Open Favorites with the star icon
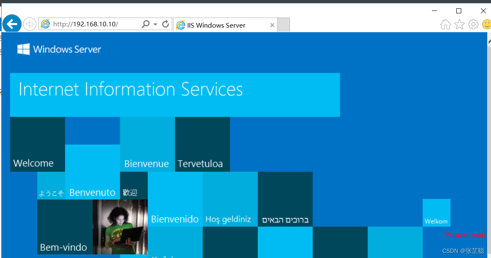The image size is (491, 258). (x=460, y=24)
